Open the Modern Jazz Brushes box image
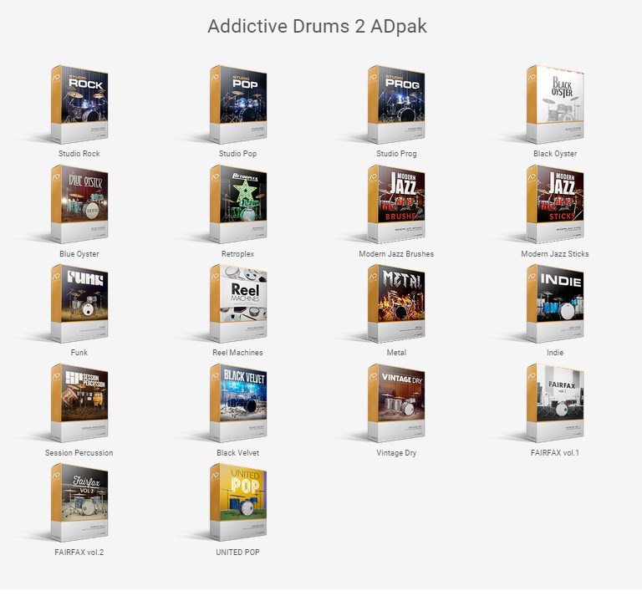The image size is (642, 596). [x=396, y=204]
